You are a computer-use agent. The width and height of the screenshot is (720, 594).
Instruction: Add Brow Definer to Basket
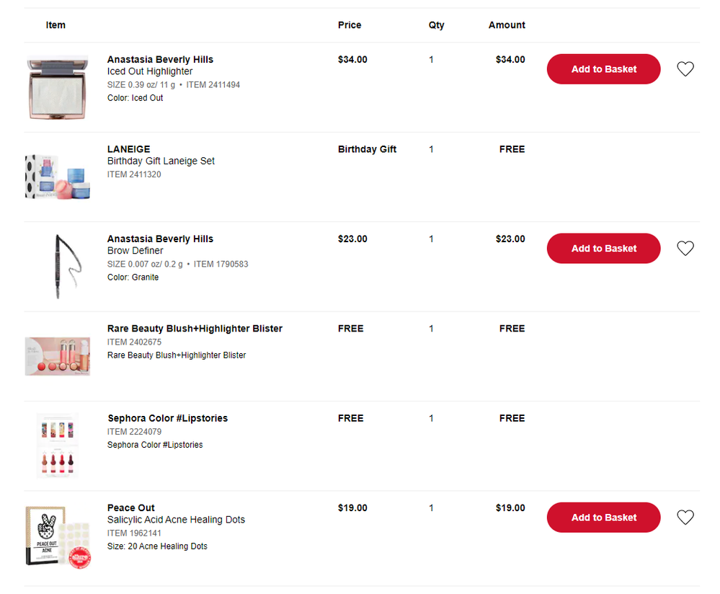tap(603, 248)
